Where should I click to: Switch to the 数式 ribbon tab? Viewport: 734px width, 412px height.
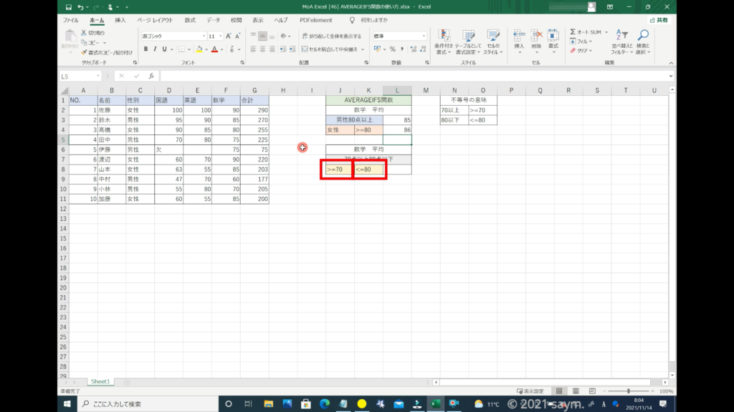(190, 20)
